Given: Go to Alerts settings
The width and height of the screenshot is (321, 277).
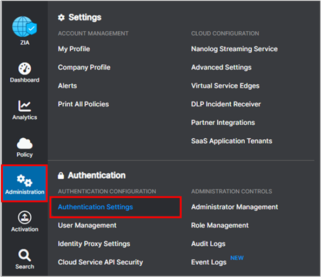Looking at the screenshot, I should pos(68,86).
